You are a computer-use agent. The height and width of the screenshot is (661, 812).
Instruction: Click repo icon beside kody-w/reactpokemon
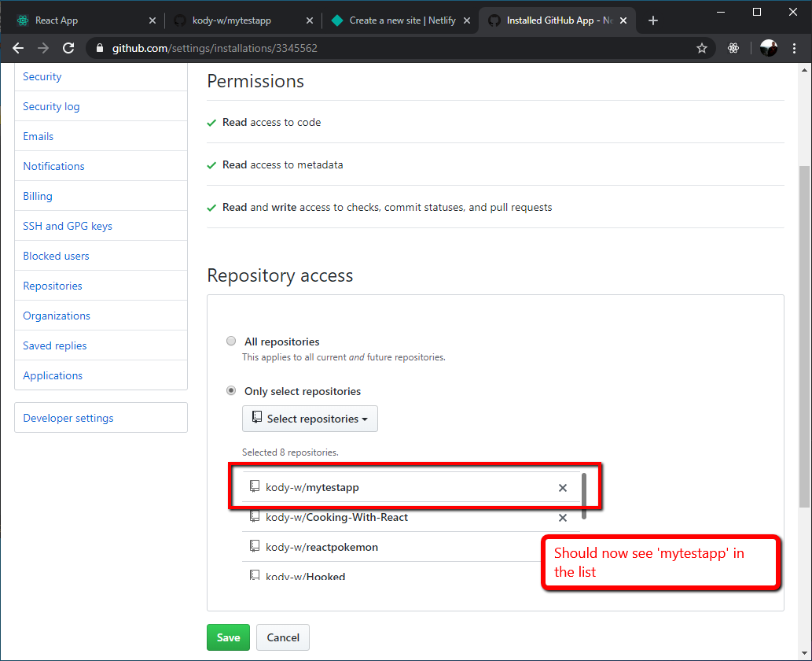[255, 546]
